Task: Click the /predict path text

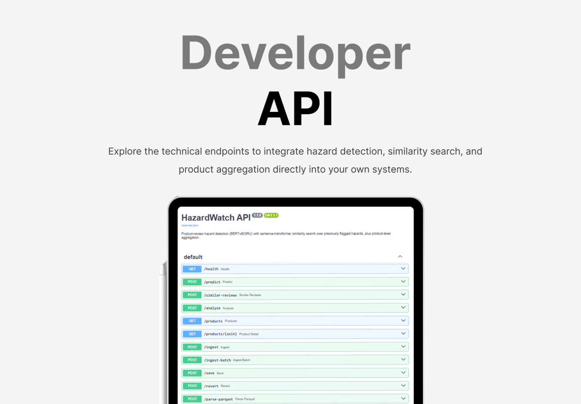Action: click(x=212, y=282)
